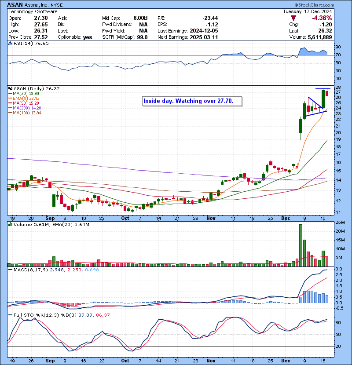Image resolution: width=352 pixels, height=365 pixels.
Task: Click the 25M label on the volume axis
Action: point(341,223)
